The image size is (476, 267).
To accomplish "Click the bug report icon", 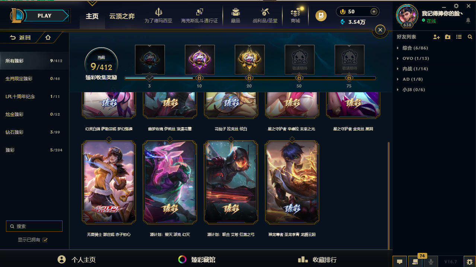I will pos(469,261).
